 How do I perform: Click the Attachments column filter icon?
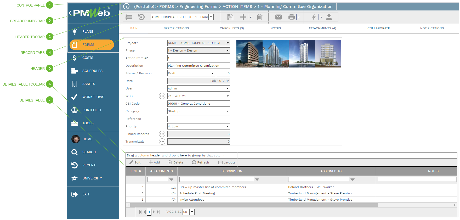point(171,179)
